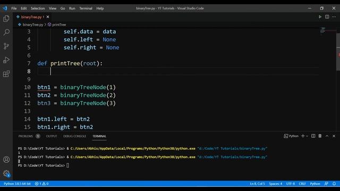The image size is (340, 191).
Task: Click 'self.right = None' line
Action: tap(91, 47)
